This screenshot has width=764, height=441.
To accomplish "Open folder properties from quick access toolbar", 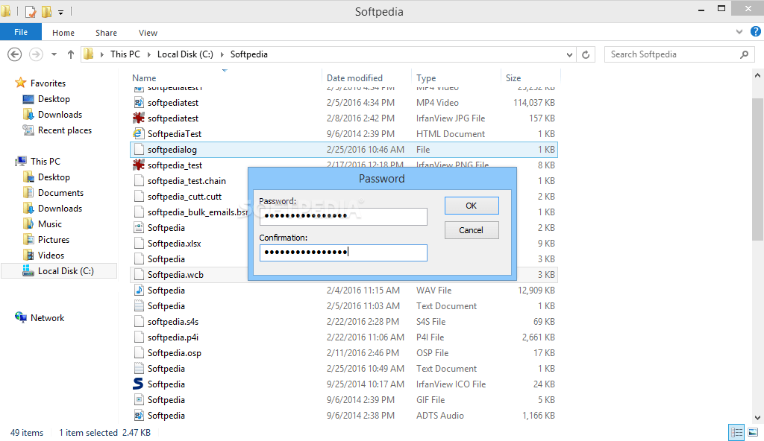I will click(x=31, y=11).
